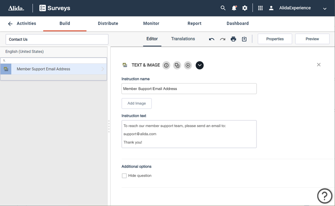Toggle the Hide question checkbox
This screenshot has width=335, height=206.
[x=124, y=175]
